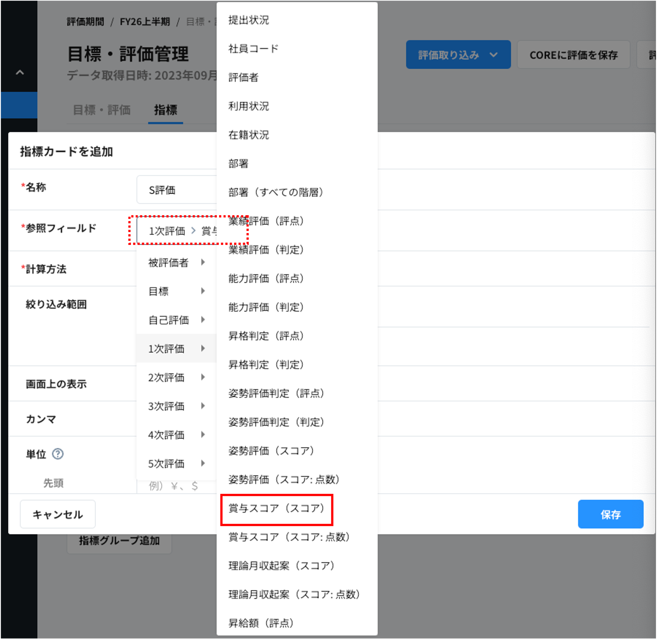657x639 pixels.
Task: Collapse the panel using the caret icon
Action: pyautogui.click(x=19, y=72)
